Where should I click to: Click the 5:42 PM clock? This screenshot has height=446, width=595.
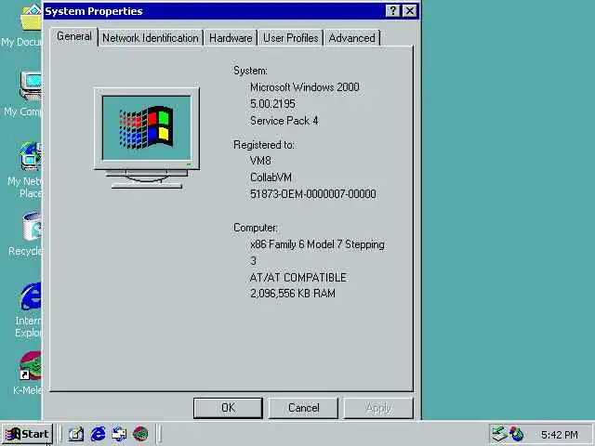coord(560,435)
